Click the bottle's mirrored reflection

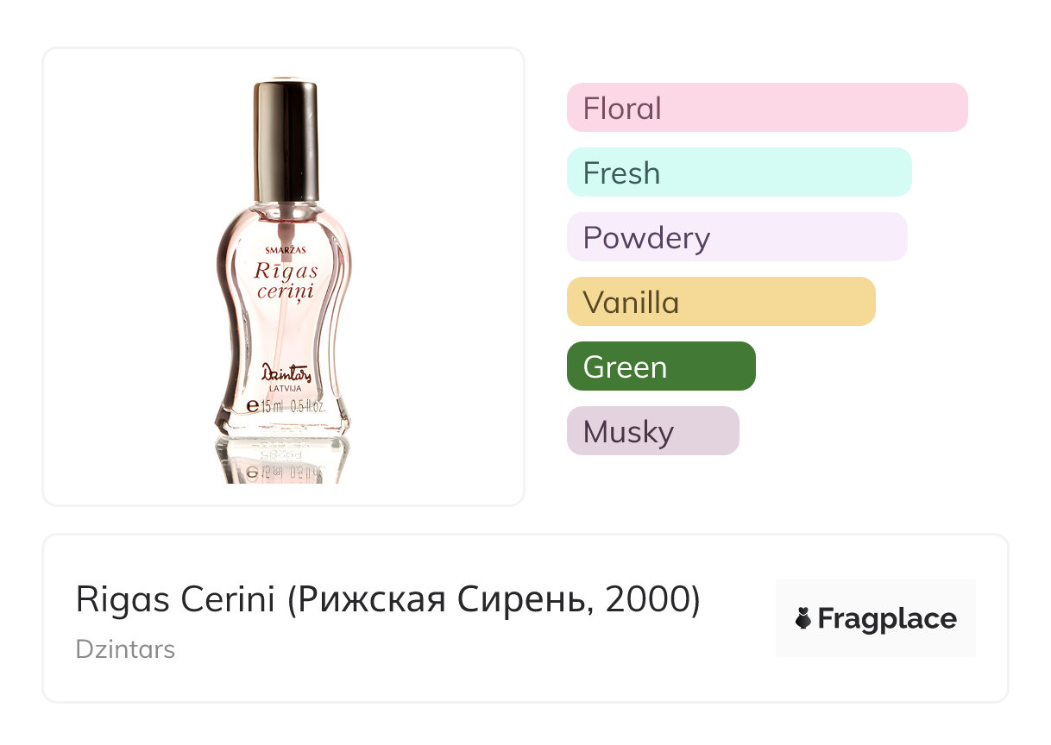coord(284,461)
